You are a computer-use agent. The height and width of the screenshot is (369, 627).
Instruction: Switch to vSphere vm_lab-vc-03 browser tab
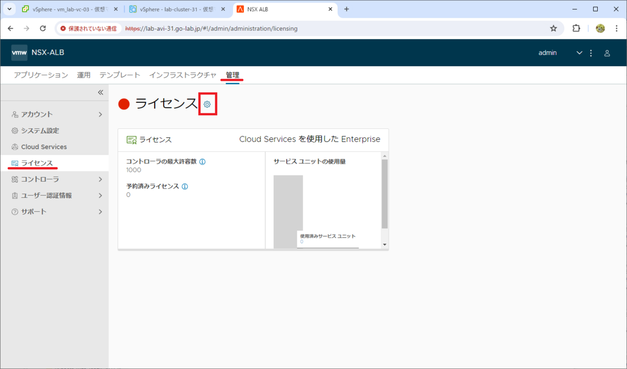[70, 9]
